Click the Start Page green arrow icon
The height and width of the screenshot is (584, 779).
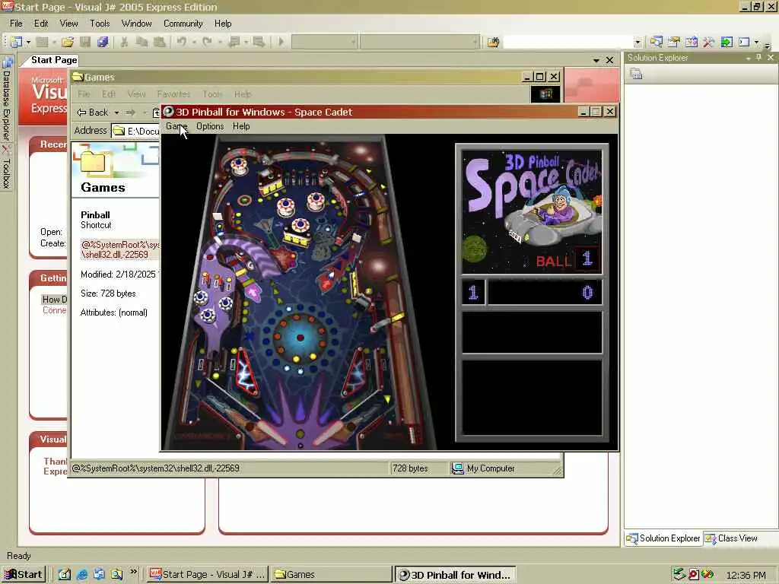(727, 43)
